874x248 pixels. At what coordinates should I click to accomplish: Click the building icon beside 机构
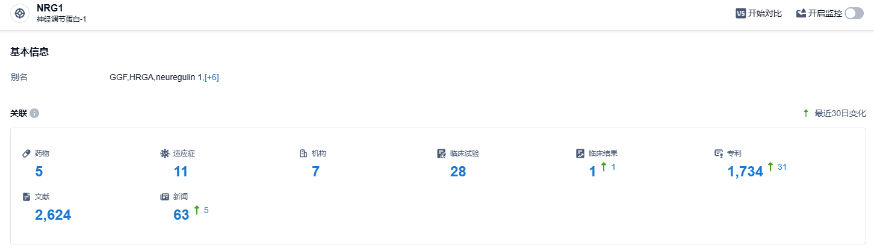303,153
